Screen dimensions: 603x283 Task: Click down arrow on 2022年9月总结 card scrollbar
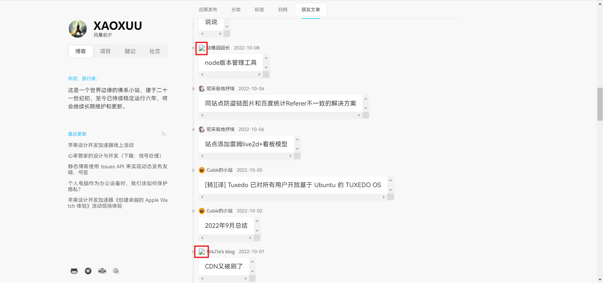(x=257, y=231)
